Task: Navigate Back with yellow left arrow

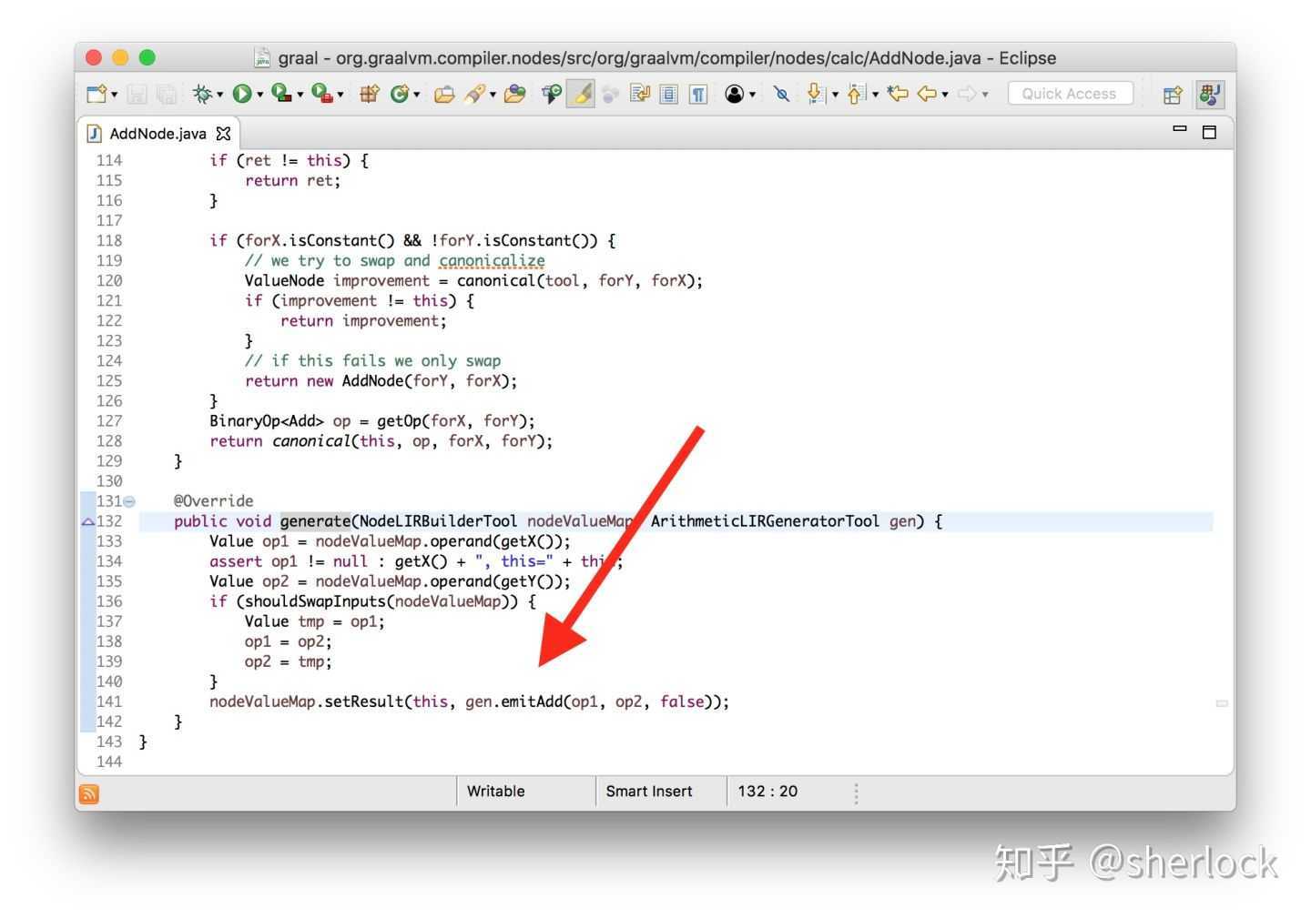Action: [928, 94]
